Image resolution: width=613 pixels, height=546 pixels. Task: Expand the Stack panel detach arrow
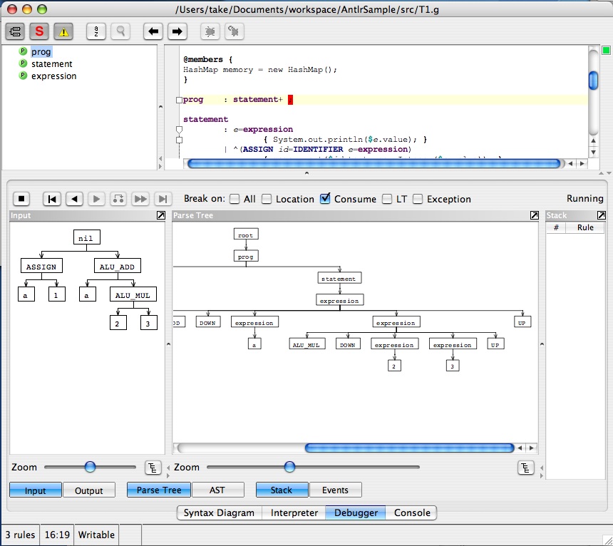click(601, 215)
